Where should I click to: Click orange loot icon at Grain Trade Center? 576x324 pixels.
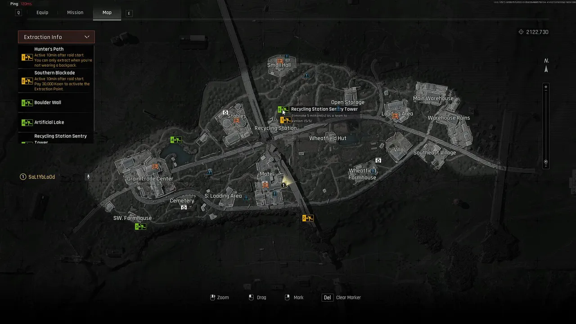click(155, 166)
